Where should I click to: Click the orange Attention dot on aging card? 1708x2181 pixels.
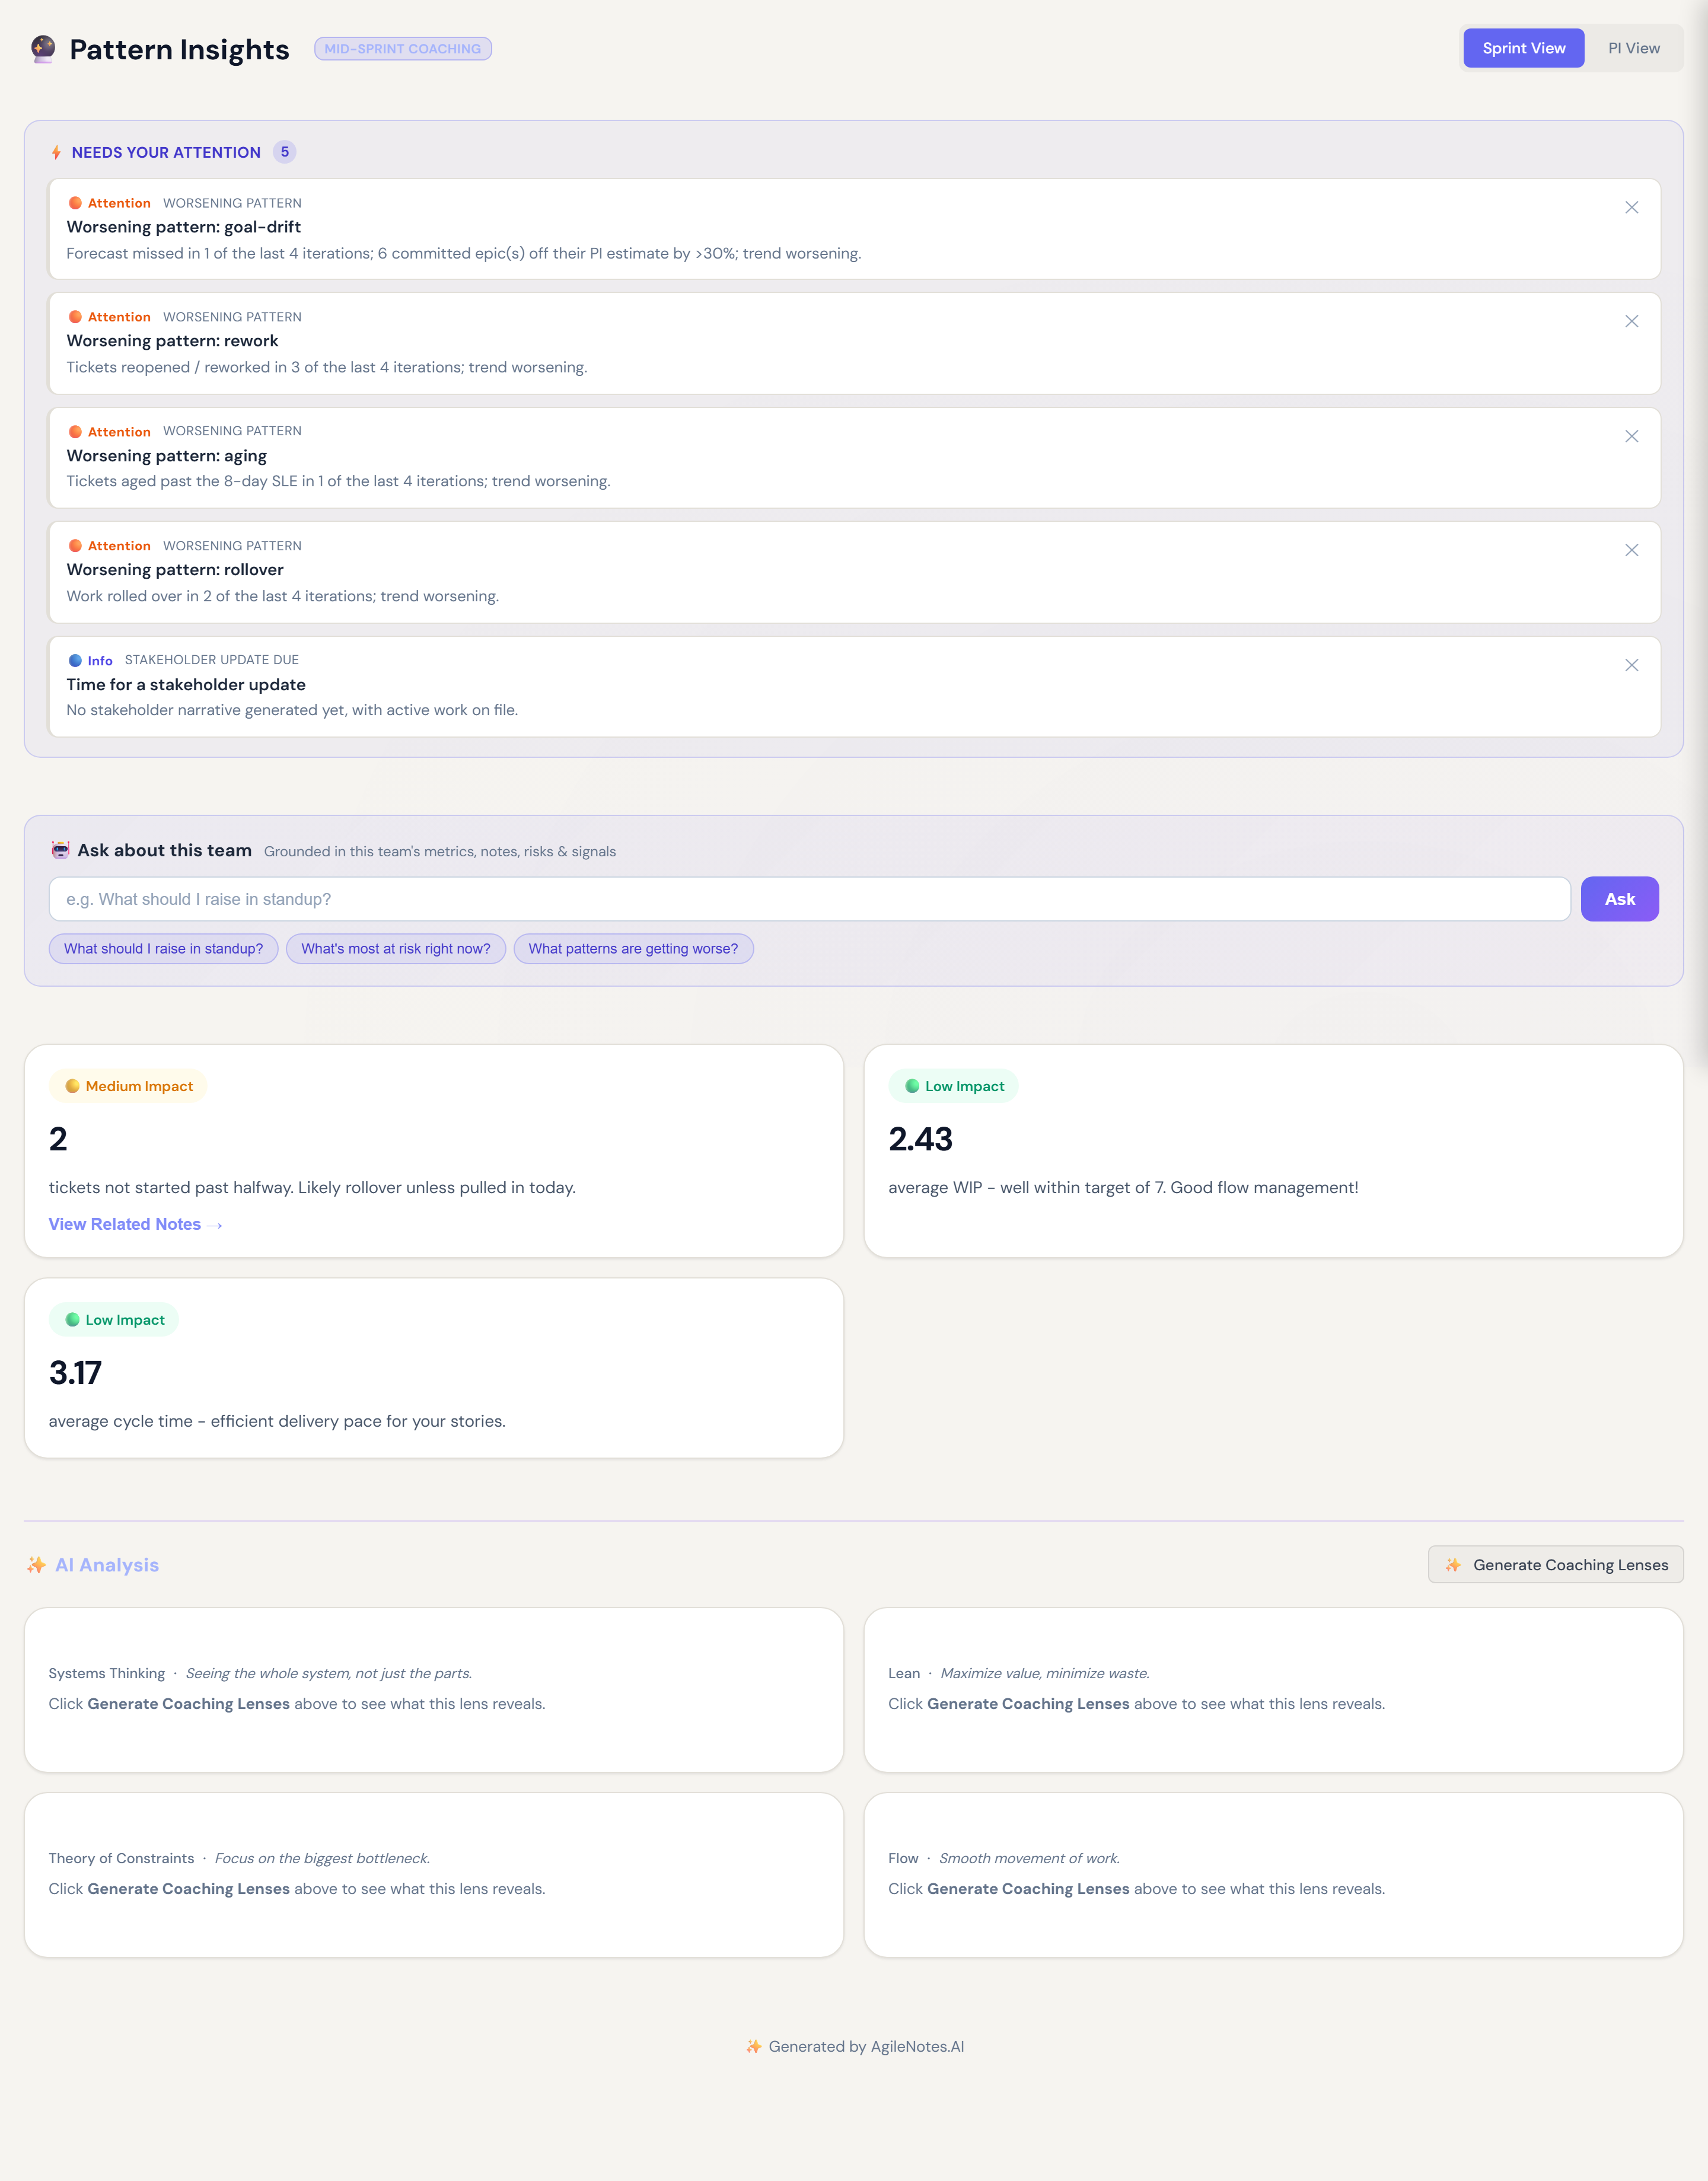[x=75, y=432]
